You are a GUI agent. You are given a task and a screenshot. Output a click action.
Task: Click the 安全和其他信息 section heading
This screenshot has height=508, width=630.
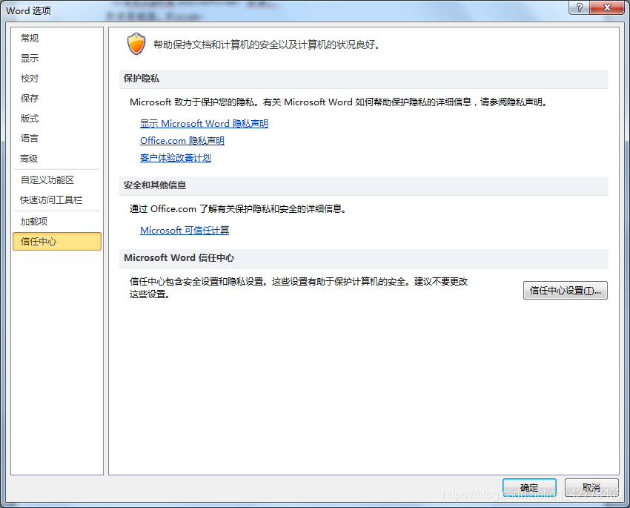pos(155,185)
